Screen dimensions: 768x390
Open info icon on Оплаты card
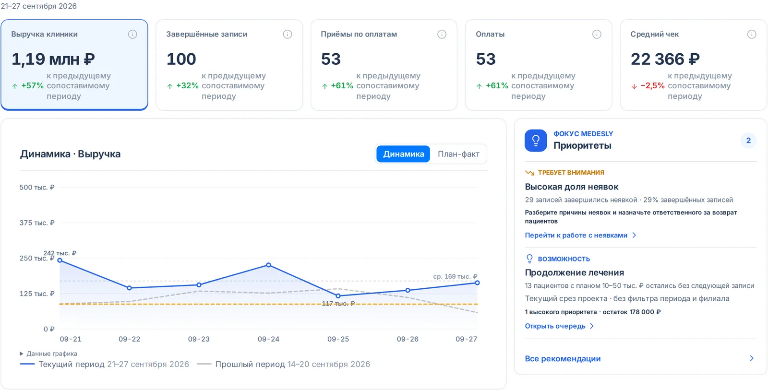click(x=597, y=34)
